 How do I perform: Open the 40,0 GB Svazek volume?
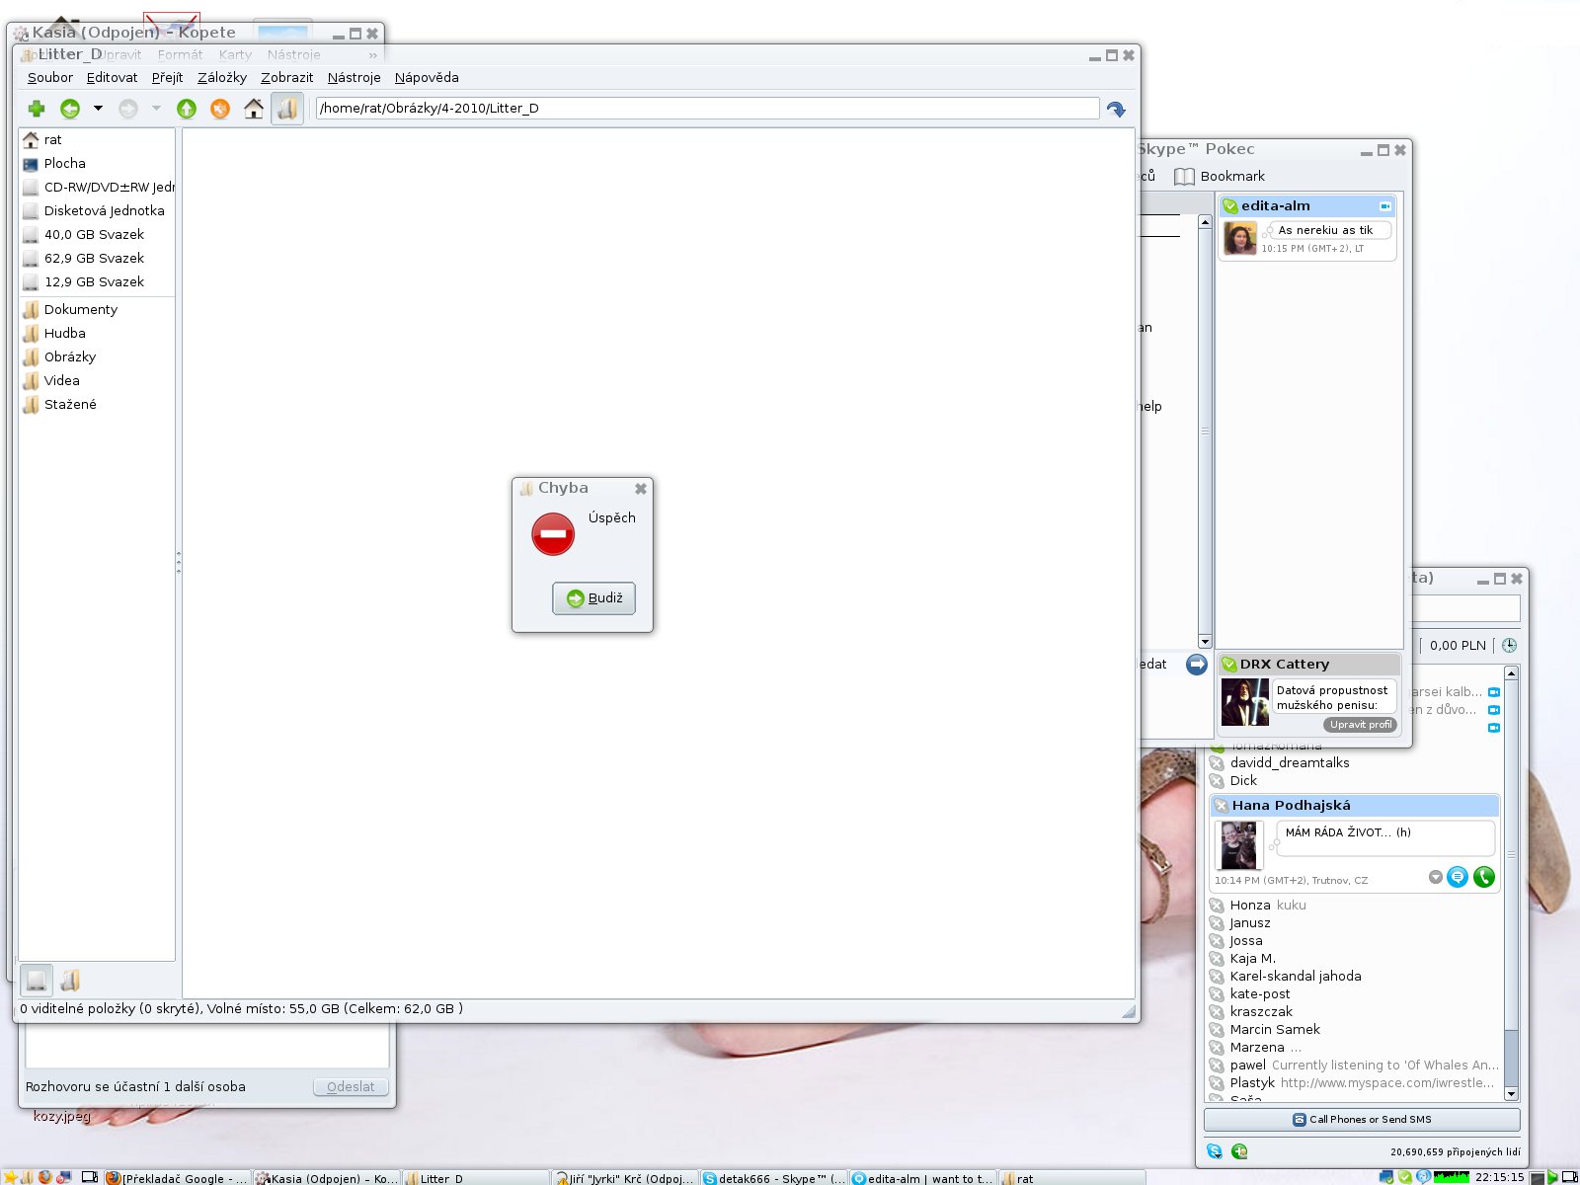(x=97, y=235)
